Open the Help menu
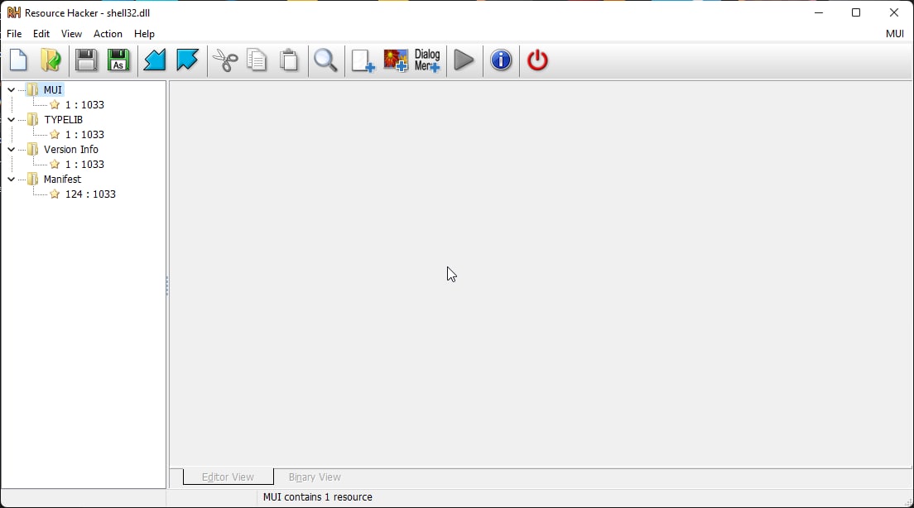This screenshot has height=508, width=914. coord(144,34)
